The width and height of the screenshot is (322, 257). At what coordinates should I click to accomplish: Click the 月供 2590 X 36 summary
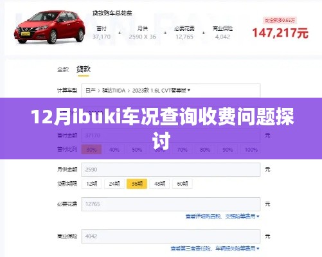point(143,33)
